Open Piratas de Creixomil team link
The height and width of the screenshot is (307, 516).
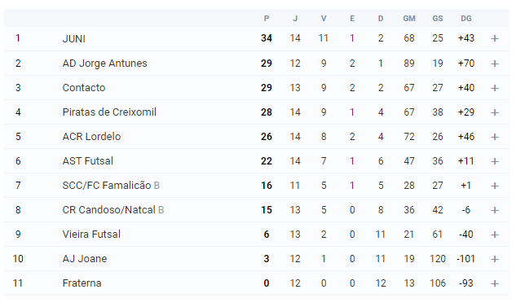(109, 112)
